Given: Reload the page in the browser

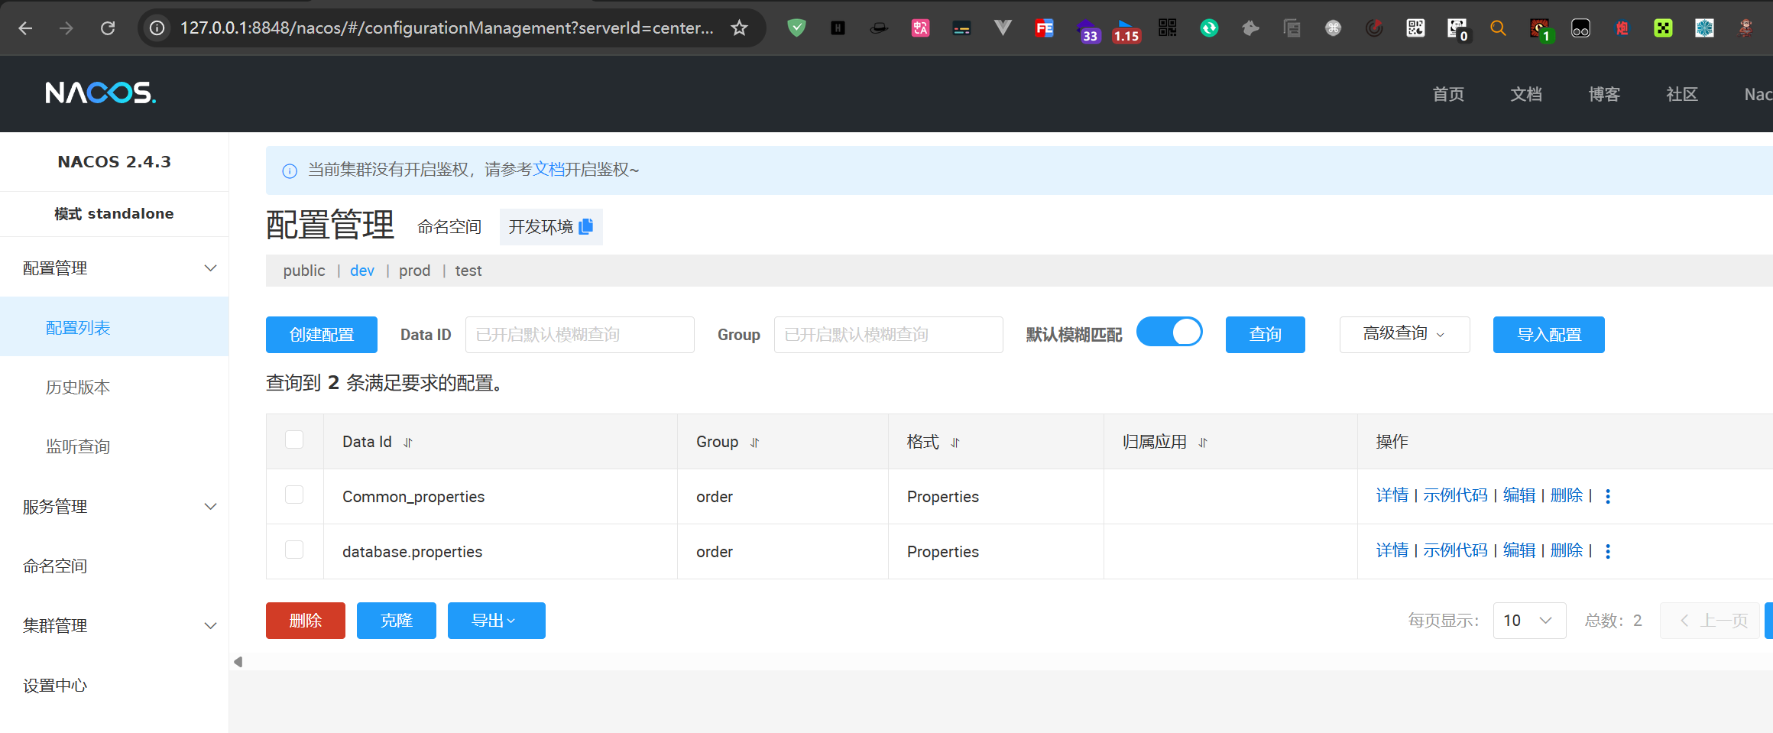Looking at the screenshot, I should pos(108,28).
